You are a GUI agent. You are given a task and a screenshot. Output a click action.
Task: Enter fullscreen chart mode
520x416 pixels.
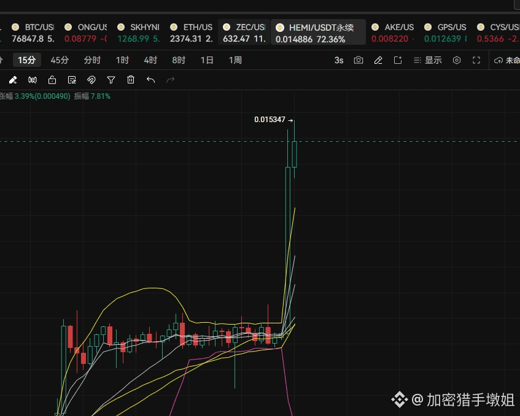click(x=476, y=60)
